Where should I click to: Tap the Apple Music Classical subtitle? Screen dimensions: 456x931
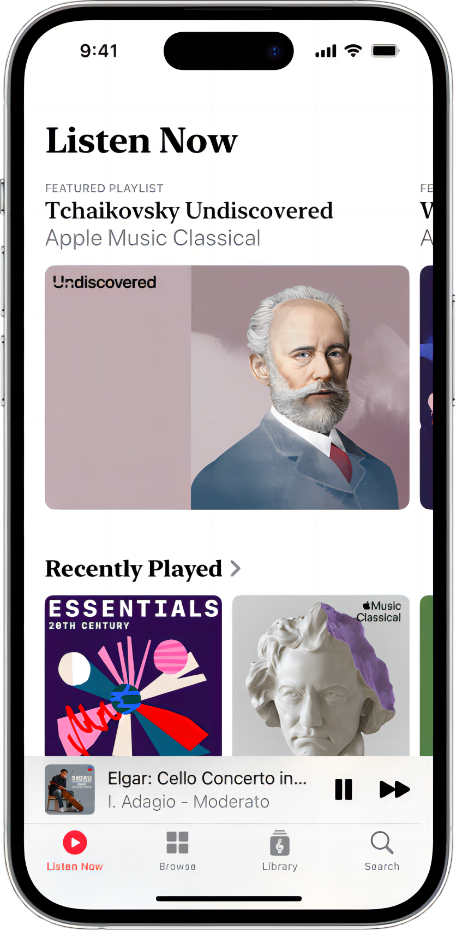[x=153, y=238]
